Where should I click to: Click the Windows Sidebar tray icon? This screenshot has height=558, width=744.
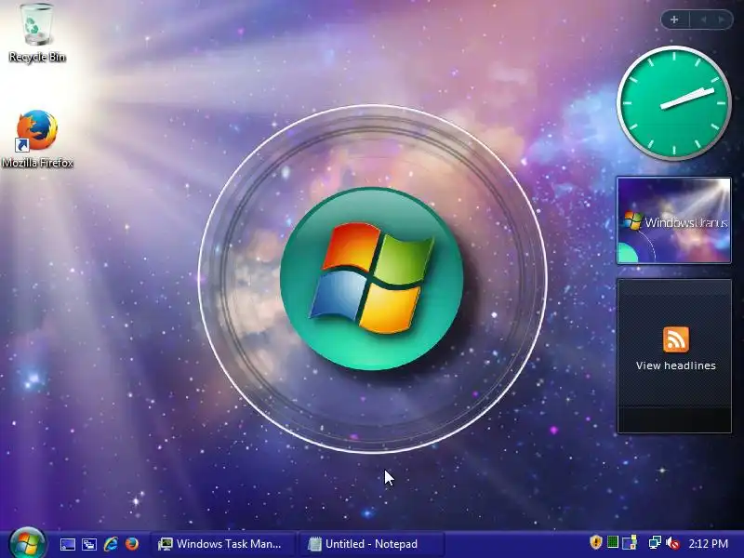(630, 542)
